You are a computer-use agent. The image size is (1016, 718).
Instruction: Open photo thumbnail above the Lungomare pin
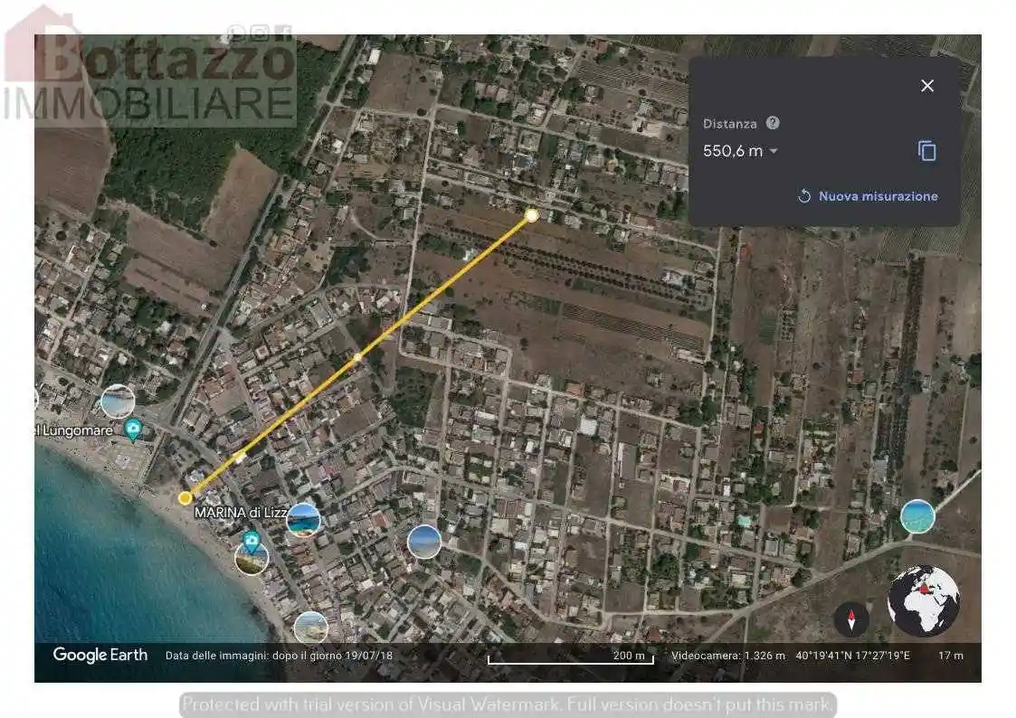(x=118, y=401)
